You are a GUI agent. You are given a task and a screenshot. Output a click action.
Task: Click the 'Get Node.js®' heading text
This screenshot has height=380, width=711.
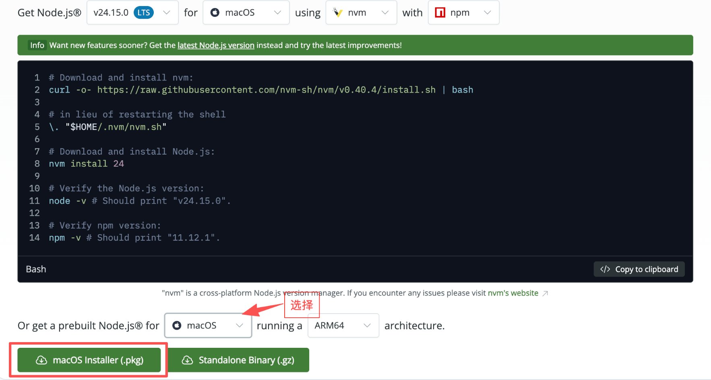[50, 12]
